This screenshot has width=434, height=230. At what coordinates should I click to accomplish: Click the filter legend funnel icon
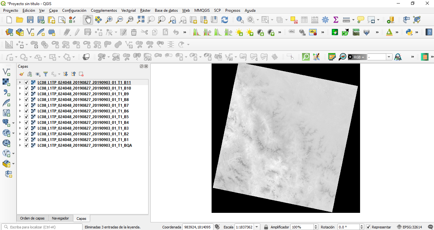pos(46,74)
